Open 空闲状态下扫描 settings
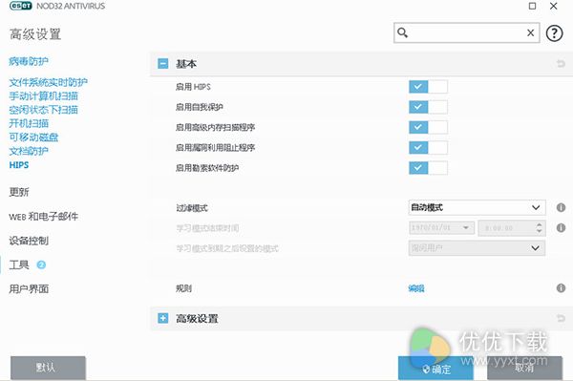This screenshot has height=381, width=573. [44, 110]
